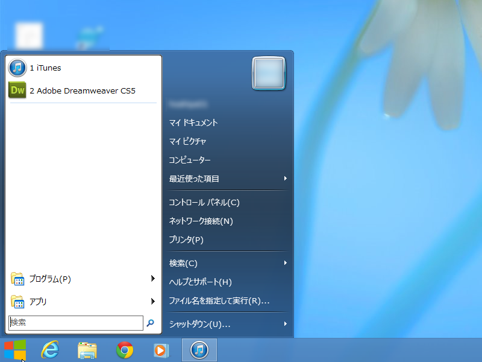The height and width of the screenshot is (362, 482).
Task: Click the プログラム(P) label
Action: (50, 279)
